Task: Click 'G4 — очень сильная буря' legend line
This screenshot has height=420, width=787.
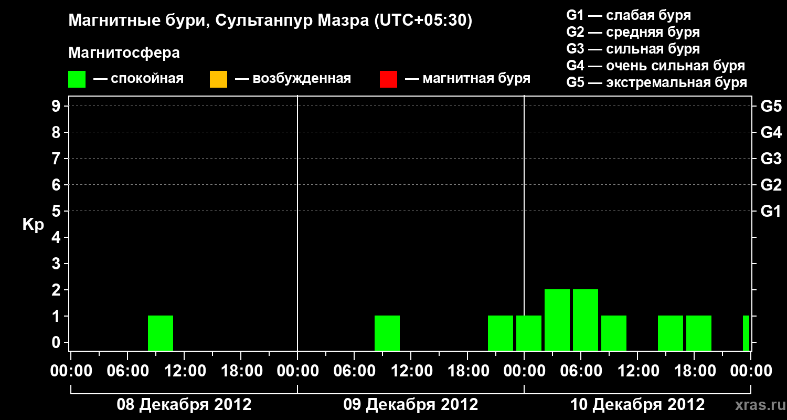Action: [x=656, y=66]
